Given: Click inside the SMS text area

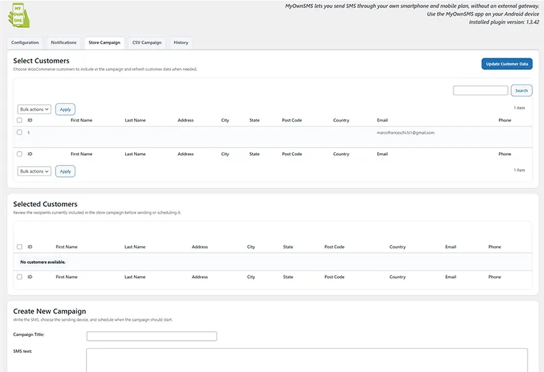Looking at the screenshot, I should pyautogui.click(x=306, y=359).
